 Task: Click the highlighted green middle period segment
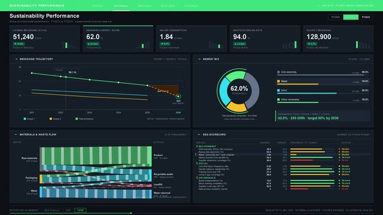[351, 17]
